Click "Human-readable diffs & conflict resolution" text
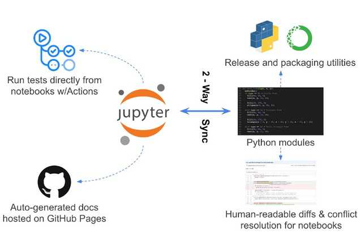The height and width of the screenshot is (238, 360). pos(291,220)
